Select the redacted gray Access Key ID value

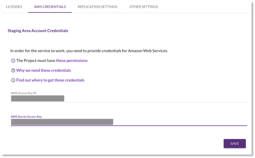[x=38, y=98]
